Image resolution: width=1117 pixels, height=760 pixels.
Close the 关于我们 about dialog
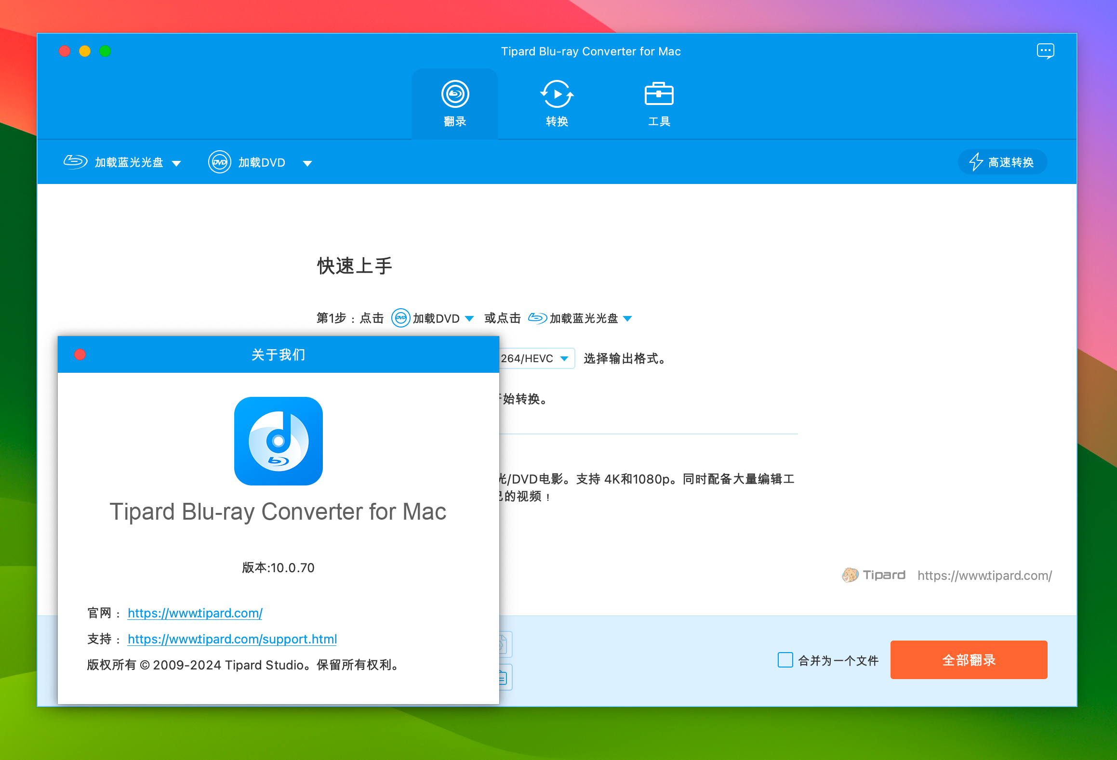(80, 354)
